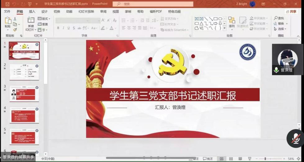
Task: Open Slide Sorter view from status bar
Action: click(231, 159)
